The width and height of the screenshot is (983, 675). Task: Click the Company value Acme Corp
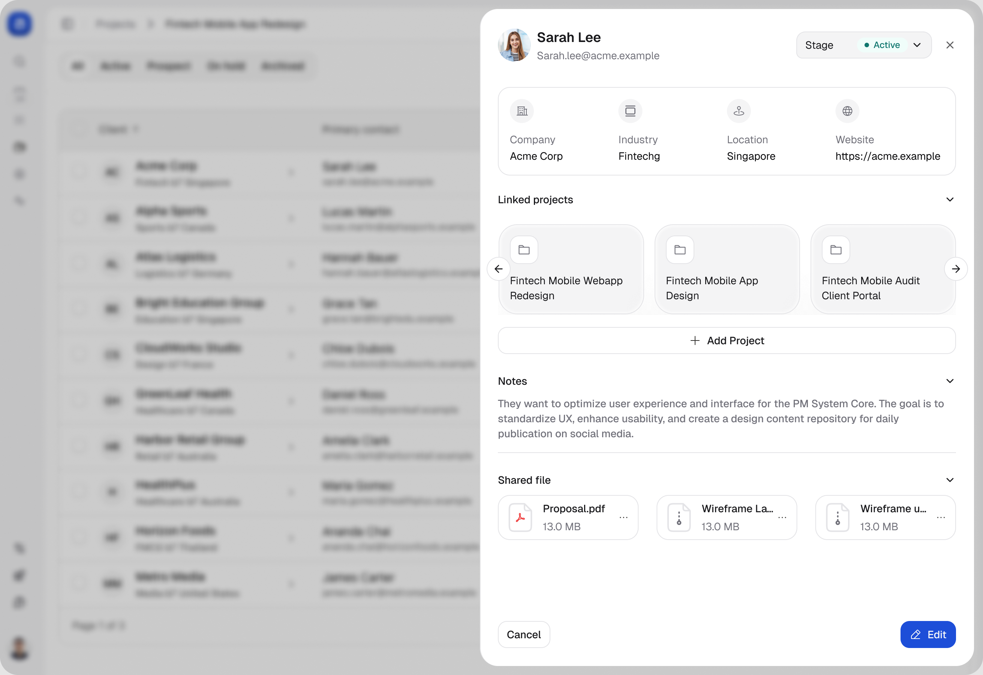(x=536, y=156)
